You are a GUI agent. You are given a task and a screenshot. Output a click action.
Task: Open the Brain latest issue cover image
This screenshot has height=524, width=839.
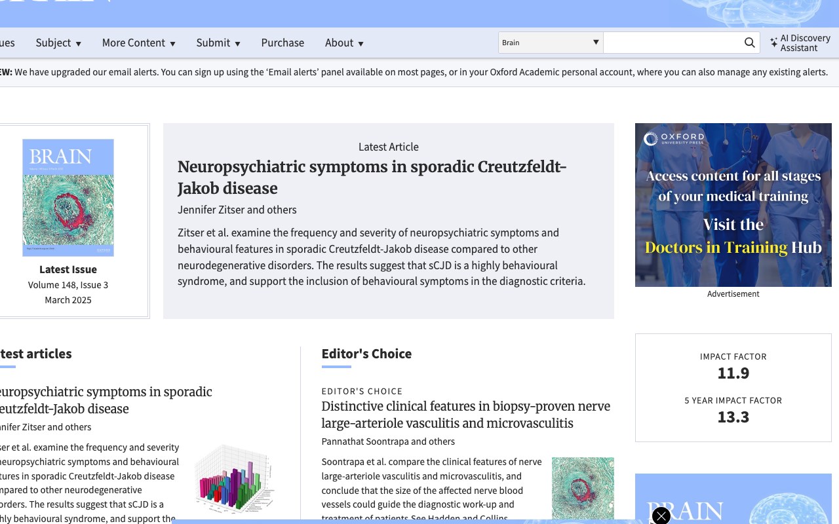[x=68, y=197]
